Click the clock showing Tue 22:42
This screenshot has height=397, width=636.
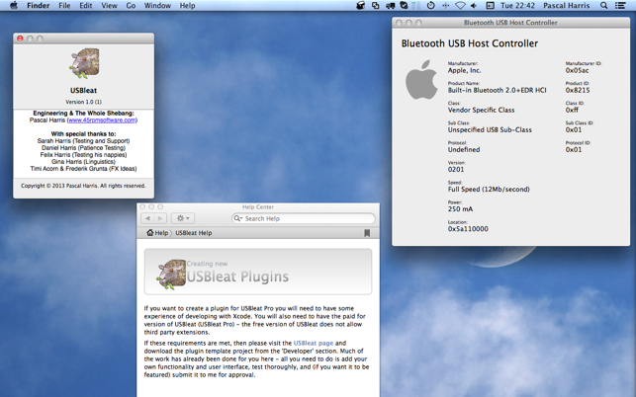(x=517, y=6)
